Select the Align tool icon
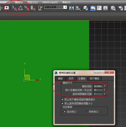 pyautogui.click(x=78, y=8)
